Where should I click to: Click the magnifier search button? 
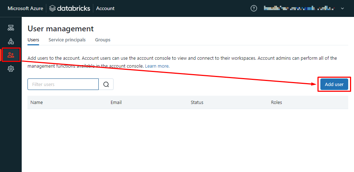[x=106, y=84]
